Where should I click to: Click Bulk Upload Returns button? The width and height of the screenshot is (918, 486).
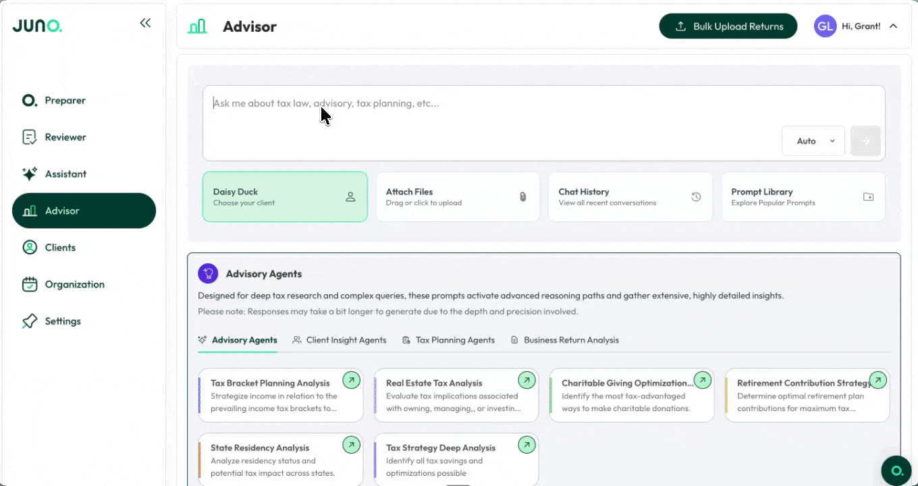(x=728, y=26)
